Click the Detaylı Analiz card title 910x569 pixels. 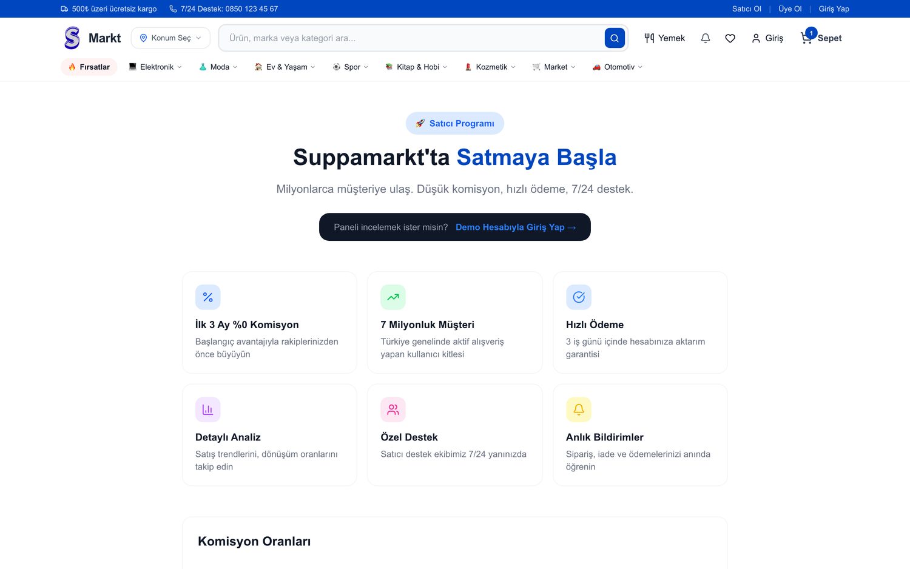pos(228,437)
